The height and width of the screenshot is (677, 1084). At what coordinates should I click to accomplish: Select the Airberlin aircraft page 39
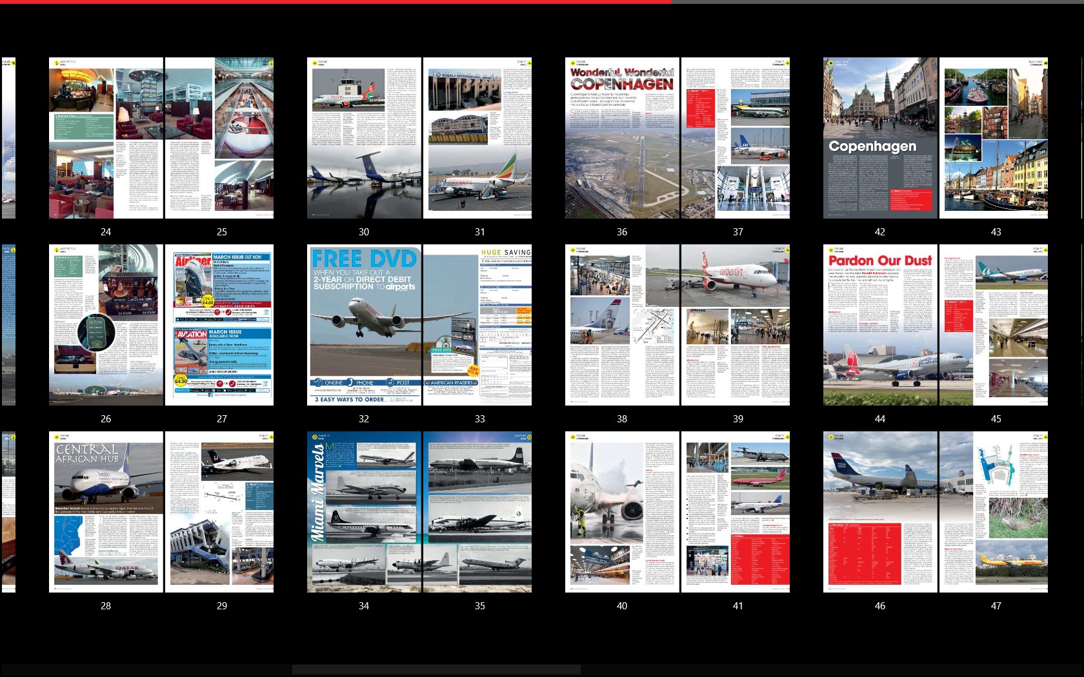[x=736, y=325]
